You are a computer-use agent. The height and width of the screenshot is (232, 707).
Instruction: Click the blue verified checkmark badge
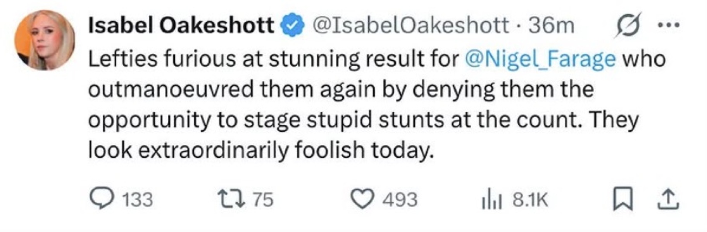pyautogui.click(x=294, y=26)
